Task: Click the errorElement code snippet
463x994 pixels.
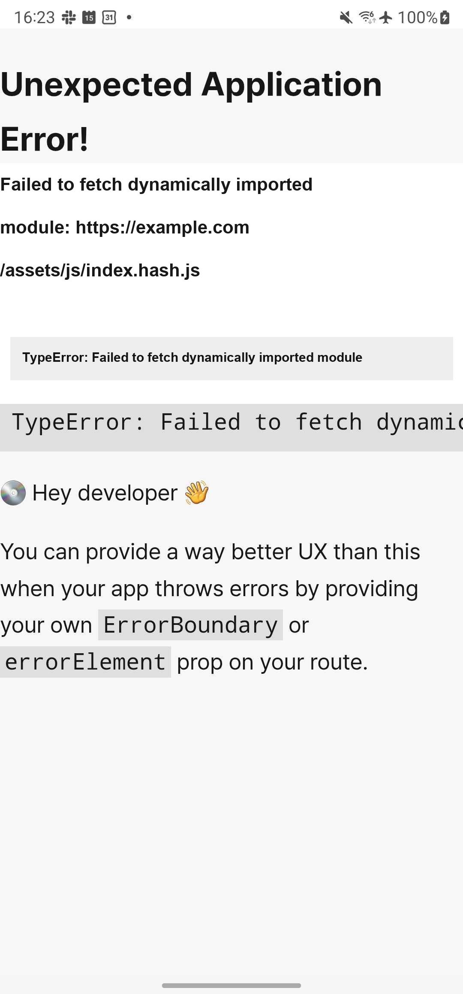Action: (85, 662)
